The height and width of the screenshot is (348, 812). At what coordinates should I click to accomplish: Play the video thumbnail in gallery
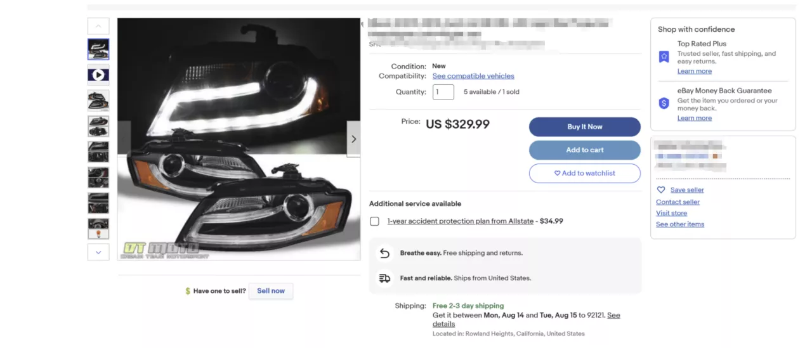point(98,75)
